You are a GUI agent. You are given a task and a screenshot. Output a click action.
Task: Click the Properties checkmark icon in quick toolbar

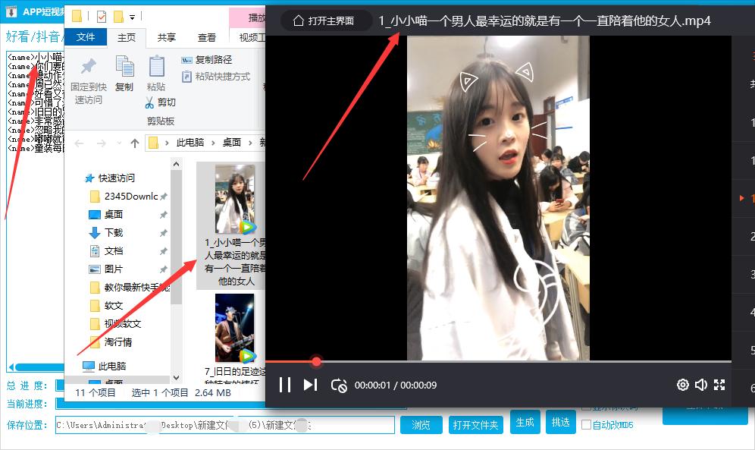(101, 17)
